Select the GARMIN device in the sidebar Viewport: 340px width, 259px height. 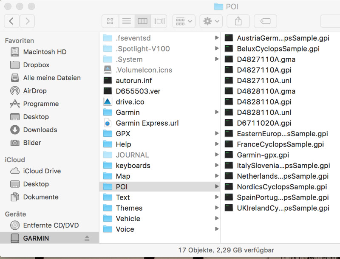50,238
